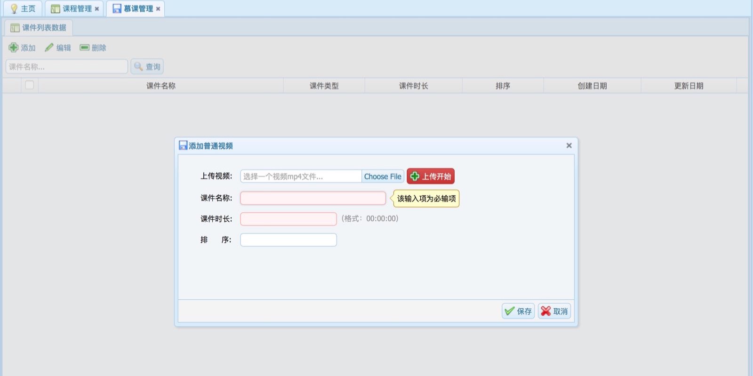Click the 课件时长 duration input field
This screenshot has width=753, height=376.
point(288,219)
